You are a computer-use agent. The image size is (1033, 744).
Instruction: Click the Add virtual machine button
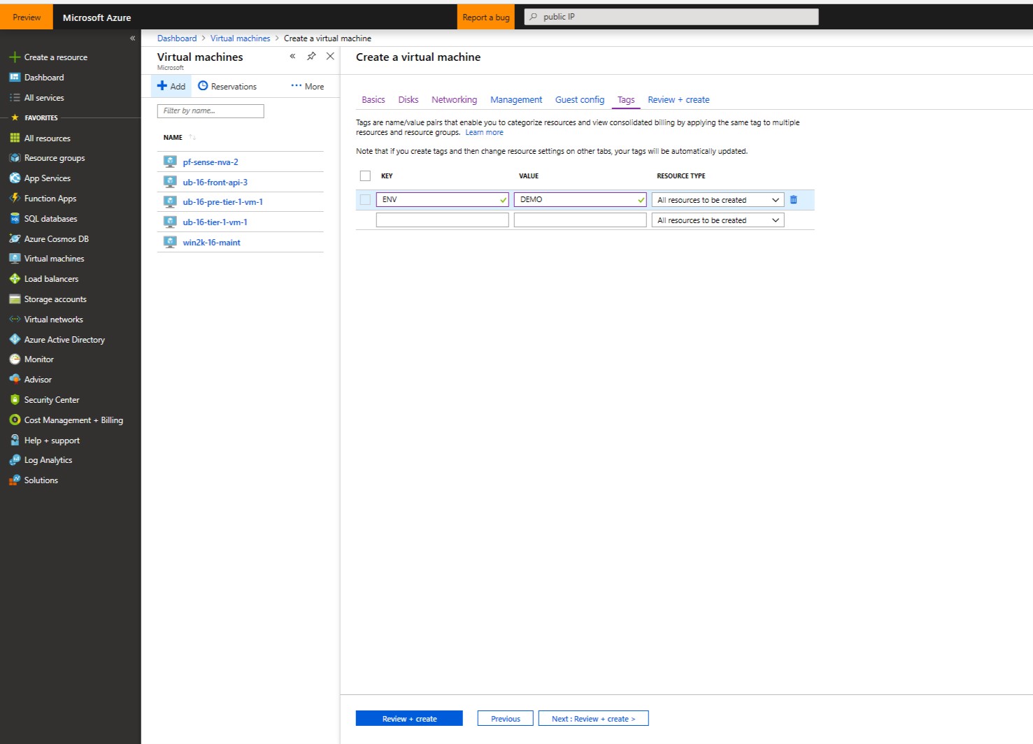pyautogui.click(x=171, y=86)
